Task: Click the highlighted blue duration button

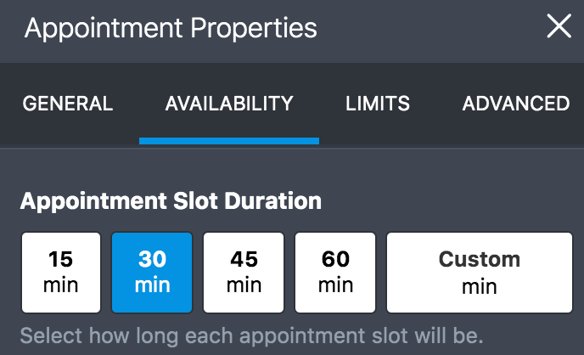Action: (152, 272)
